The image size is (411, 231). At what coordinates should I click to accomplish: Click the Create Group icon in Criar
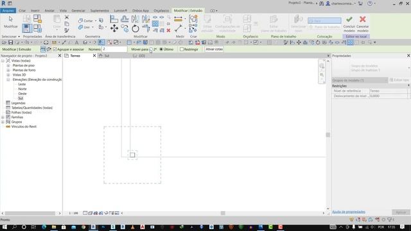193,19
